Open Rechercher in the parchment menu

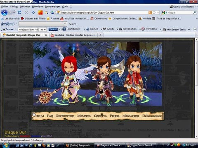[65, 116]
